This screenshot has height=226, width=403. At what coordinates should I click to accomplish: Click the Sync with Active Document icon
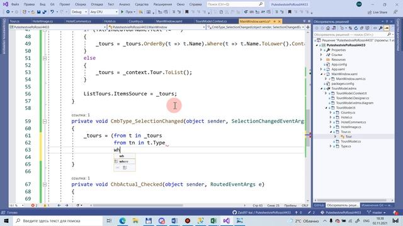(350, 28)
